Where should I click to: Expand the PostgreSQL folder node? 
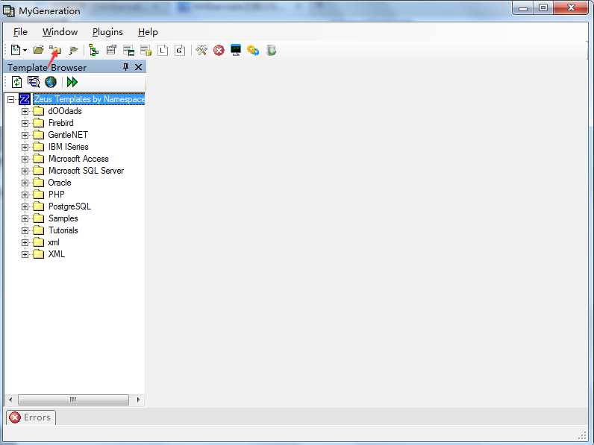tap(25, 206)
